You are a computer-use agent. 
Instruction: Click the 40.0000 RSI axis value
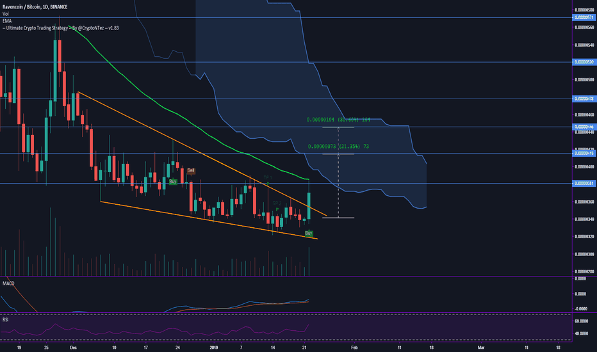(x=580, y=333)
